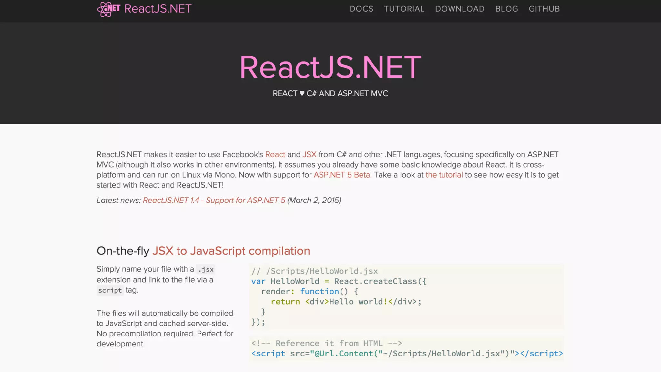Click the .jsx inline code label
Screen dimensions: 661x372
206,270
